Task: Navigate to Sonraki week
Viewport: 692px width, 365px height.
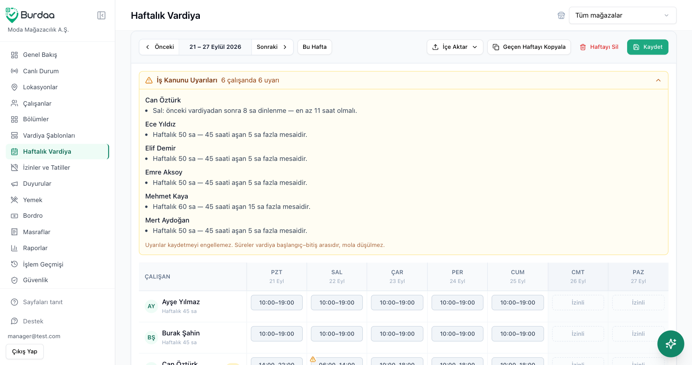Action: point(272,47)
